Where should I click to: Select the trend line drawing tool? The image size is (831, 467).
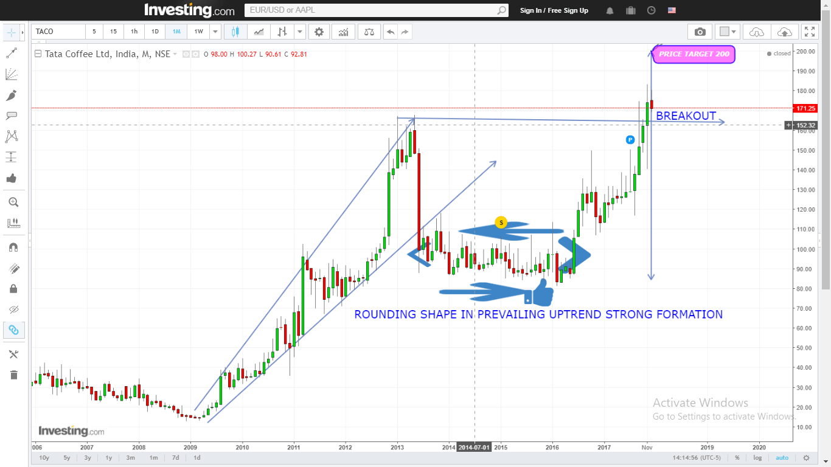[12, 54]
